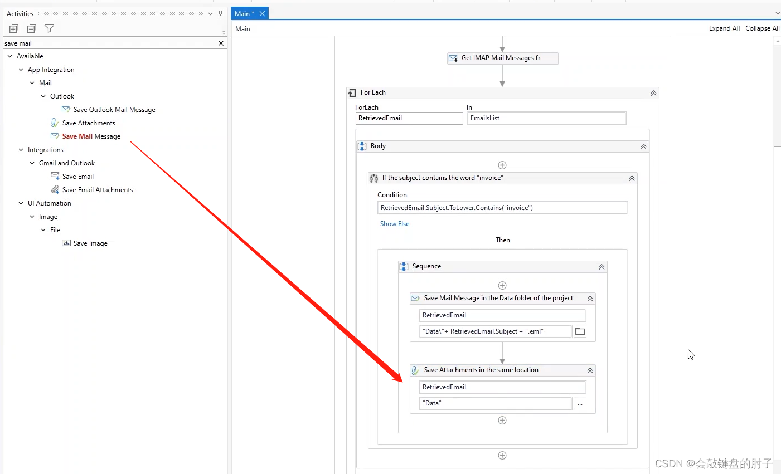The width and height of the screenshot is (781, 474).
Task: Collapse the Image tree node
Action: pyautogui.click(x=32, y=217)
